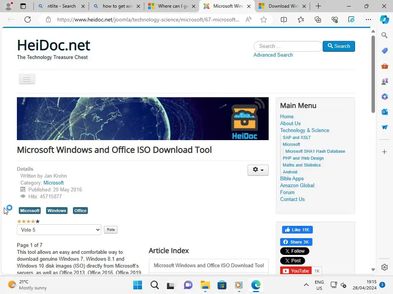Click the Facebook Like 11K button
393x294 pixels.
point(297,230)
